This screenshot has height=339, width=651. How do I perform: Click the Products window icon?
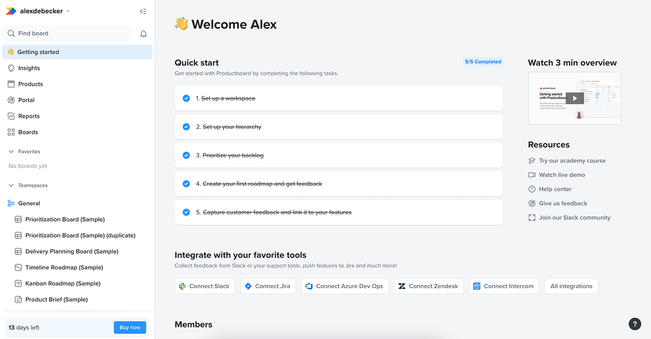(x=11, y=84)
